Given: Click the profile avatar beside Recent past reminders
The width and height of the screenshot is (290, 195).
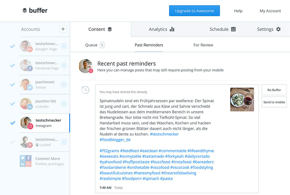Looking at the screenshot, I should 86,66.
